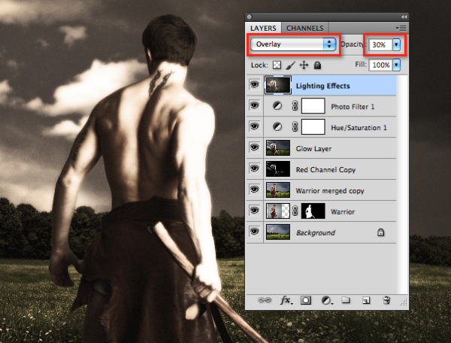Add layer mask icon

pyautogui.click(x=306, y=300)
